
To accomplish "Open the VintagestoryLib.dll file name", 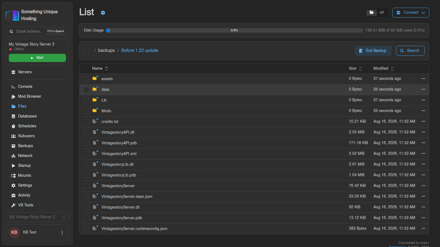I will coord(117,164).
